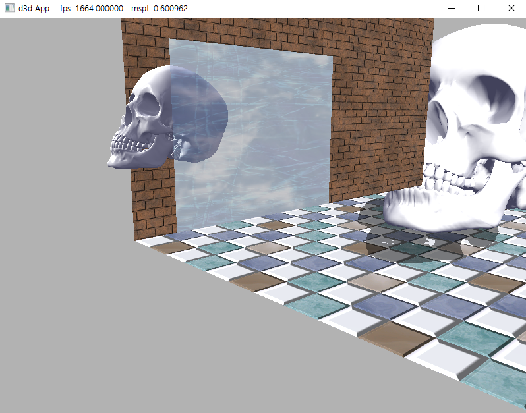Viewport: 526px width, 413px height.
Task: Close the d3d App window
Action: [x=511, y=8]
